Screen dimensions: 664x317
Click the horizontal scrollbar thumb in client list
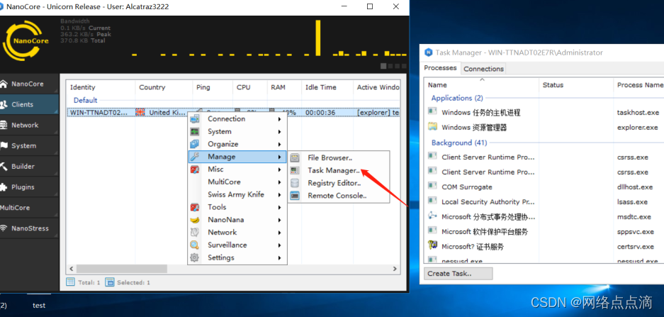(122, 269)
